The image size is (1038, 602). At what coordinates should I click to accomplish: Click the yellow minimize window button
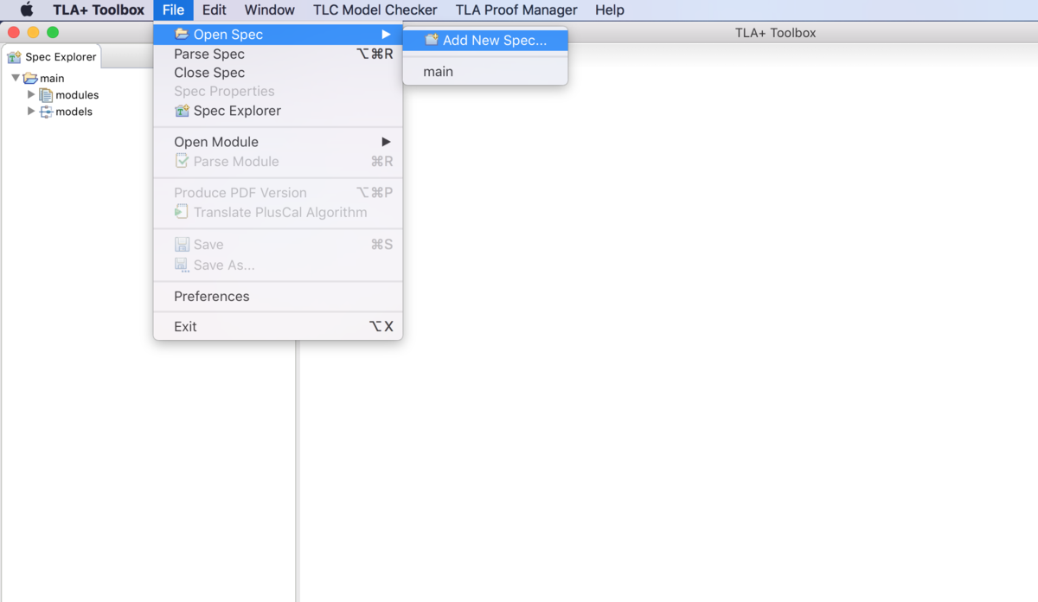click(x=34, y=32)
